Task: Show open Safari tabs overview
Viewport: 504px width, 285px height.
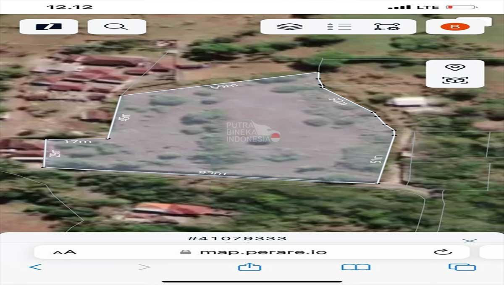Action: click(x=462, y=267)
